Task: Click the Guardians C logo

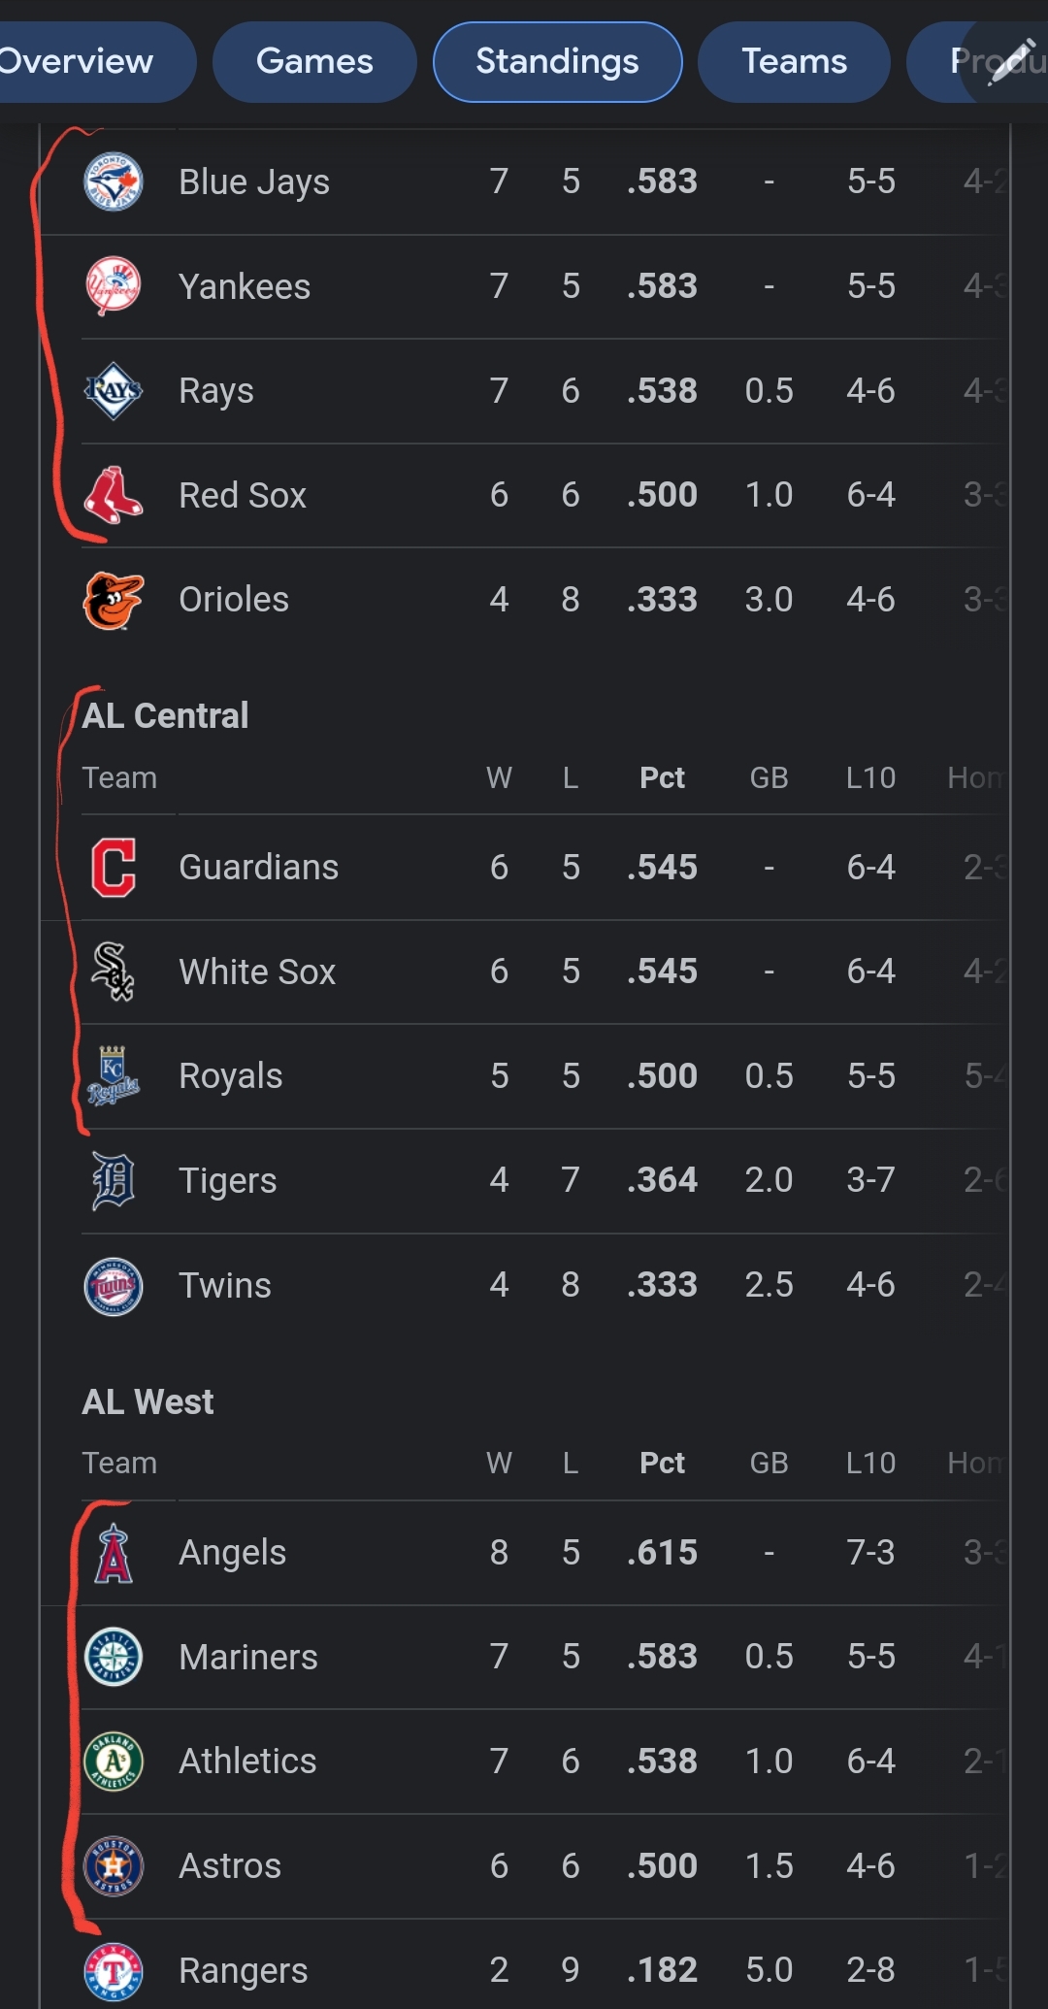Action: pyautogui.click(x=114, y=868)
